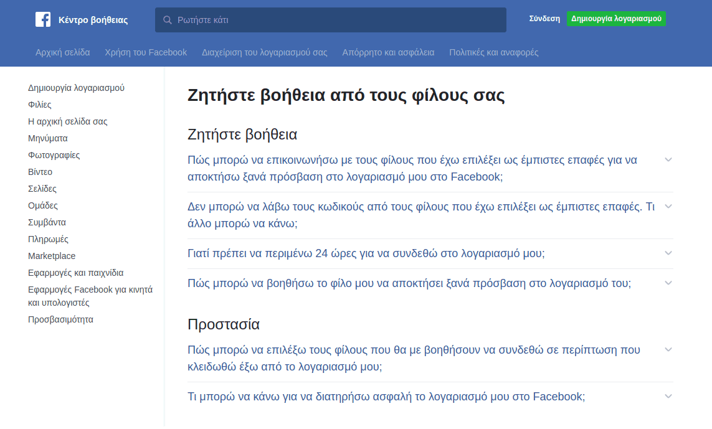Click the Facebook logo icon
The width and height of the screenshot is (712, 429).
coord(43,20)
